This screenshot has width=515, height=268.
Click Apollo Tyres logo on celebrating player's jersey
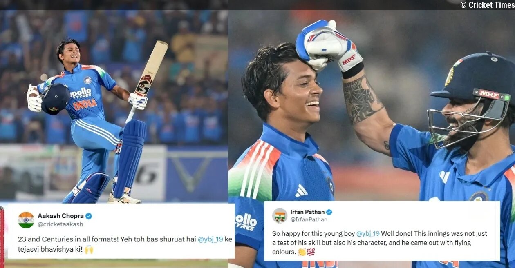pyautogui.click(x=81, y=93)
